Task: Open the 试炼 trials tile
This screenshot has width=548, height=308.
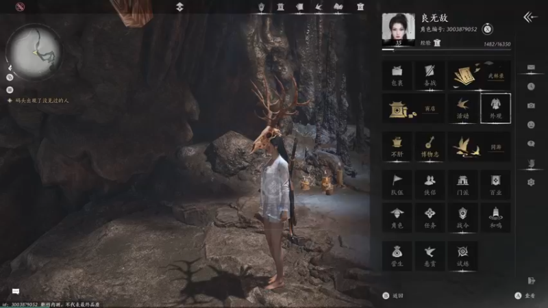Action: [x=463, y=256]
